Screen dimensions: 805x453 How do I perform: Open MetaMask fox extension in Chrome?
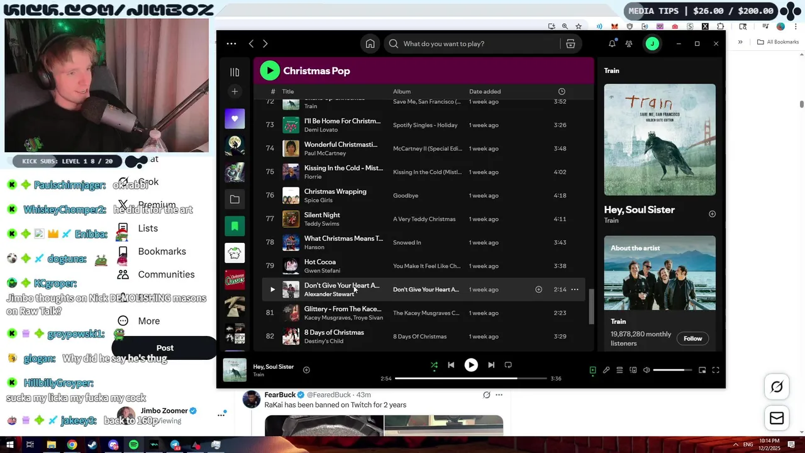(614, 26)
